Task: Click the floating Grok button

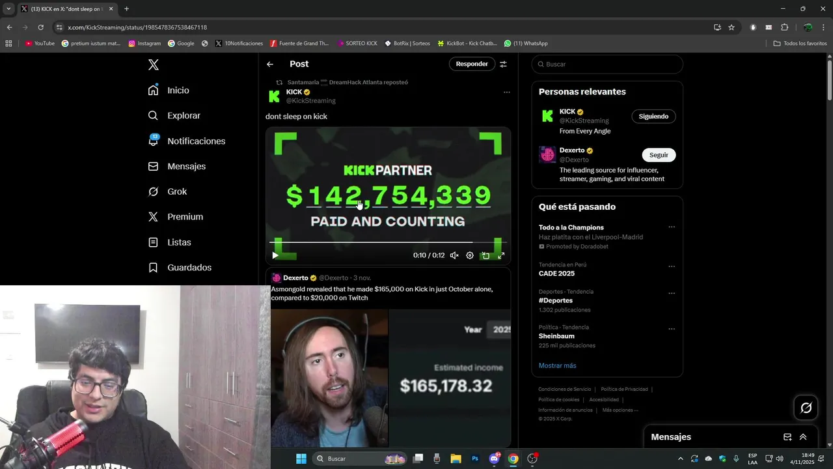Action: [x=806, y=408]
